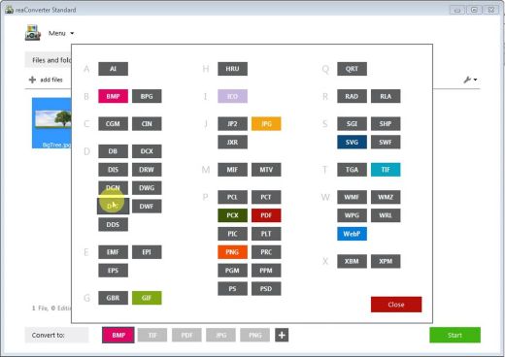505x357 pixels.
Task: Pick the PCT format tile
Action: 266,197
